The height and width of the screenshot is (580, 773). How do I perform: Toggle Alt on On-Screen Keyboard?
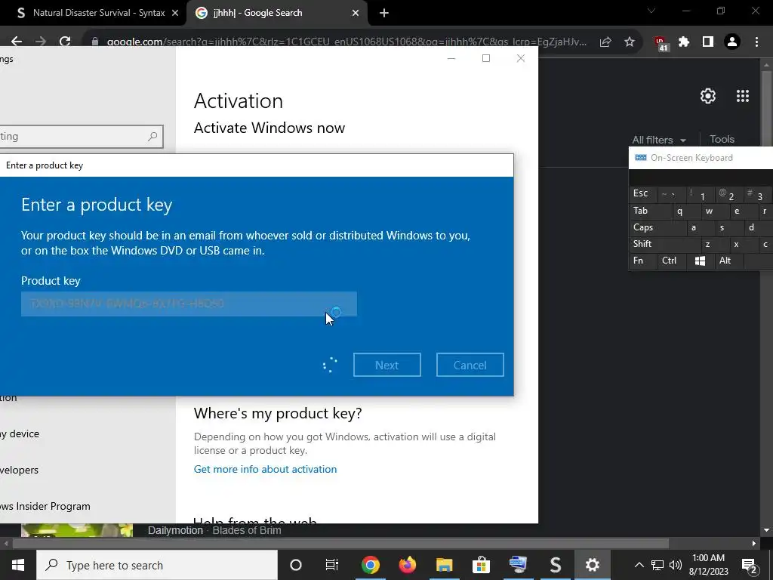point(728,261)
